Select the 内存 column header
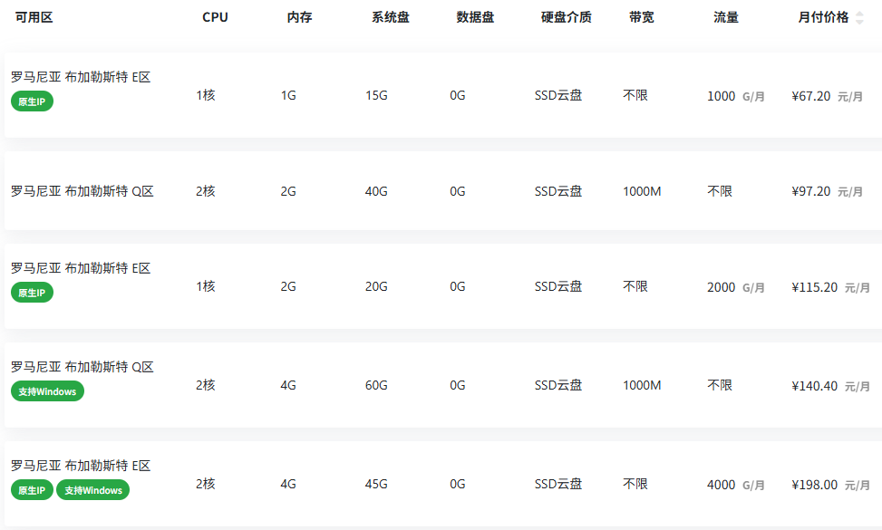This screenshot has width=882, height=530. (x=299, y=17)
